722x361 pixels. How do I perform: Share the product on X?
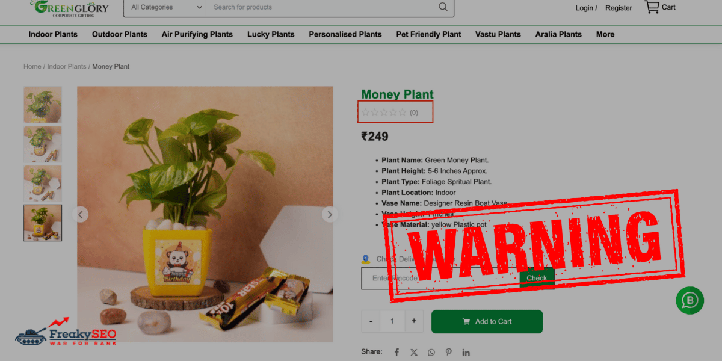click(x=414, y=353)
